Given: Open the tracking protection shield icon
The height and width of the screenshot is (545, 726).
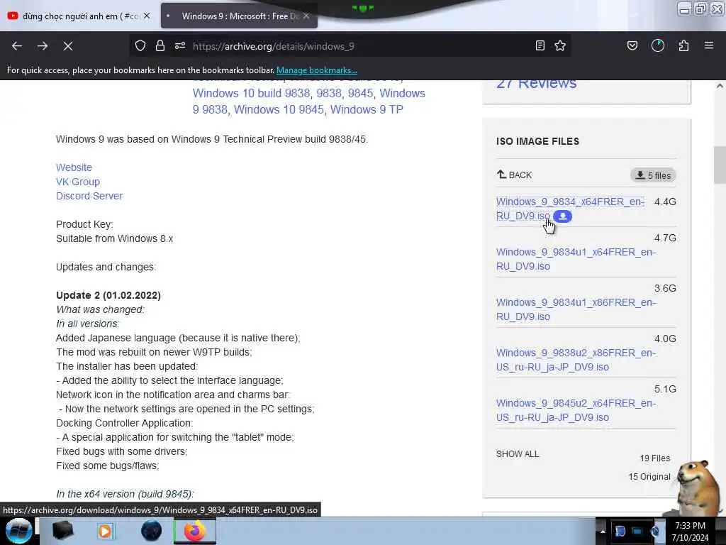Looking at the screenshot, I should pos(140,46).
